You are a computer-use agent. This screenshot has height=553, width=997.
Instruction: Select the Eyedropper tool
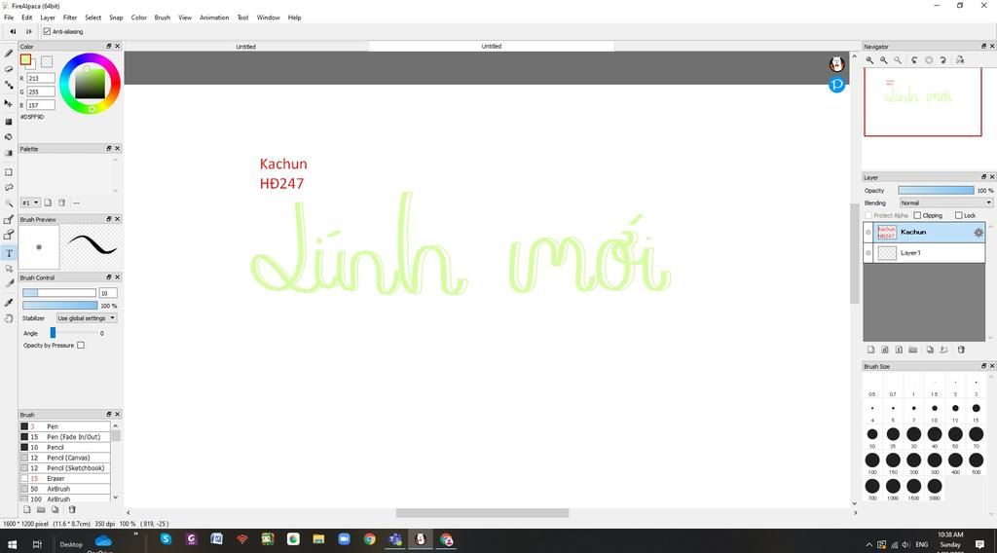point(9,303)
